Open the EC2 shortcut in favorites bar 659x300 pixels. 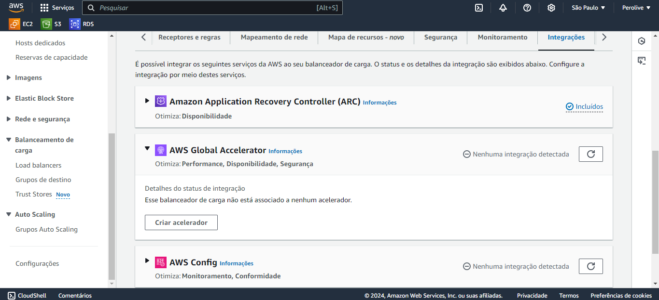pyautogui.click(x=21, y=24)
